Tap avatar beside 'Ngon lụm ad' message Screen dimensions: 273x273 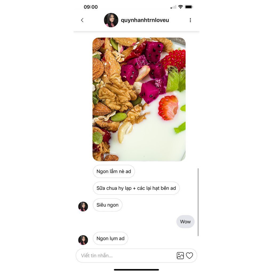coord(83,240)
